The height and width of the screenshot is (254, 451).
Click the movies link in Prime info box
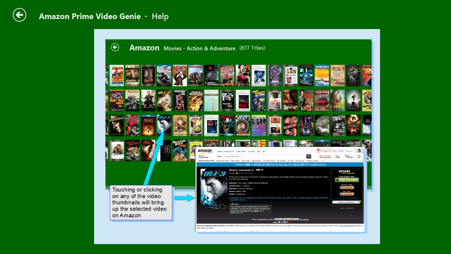[x=244, y=211]
